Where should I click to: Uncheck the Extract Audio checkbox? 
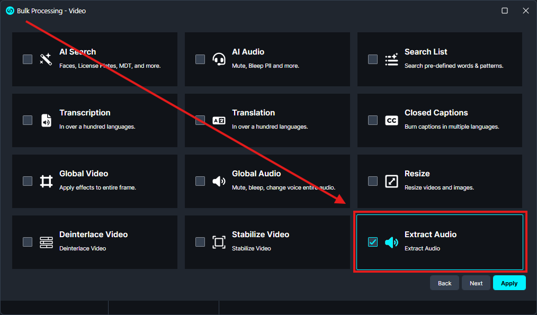[x=373, y=242]
